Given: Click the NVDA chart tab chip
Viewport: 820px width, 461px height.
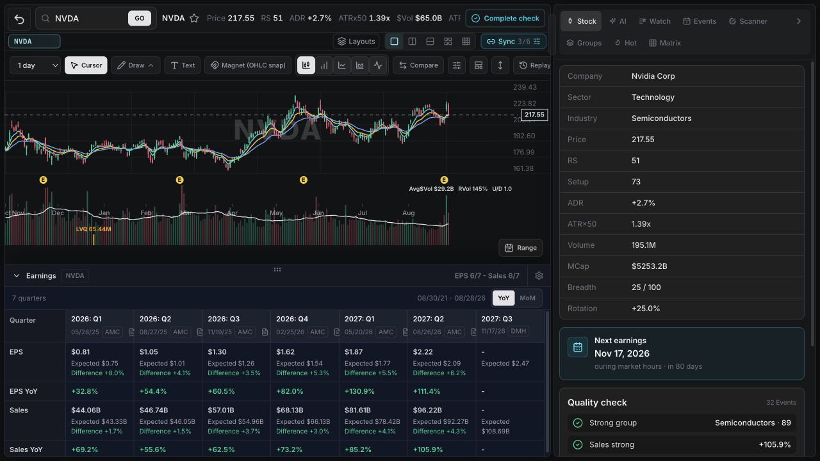Looking at the screenshot, I should pyautogui.click(x=35, y=42).
